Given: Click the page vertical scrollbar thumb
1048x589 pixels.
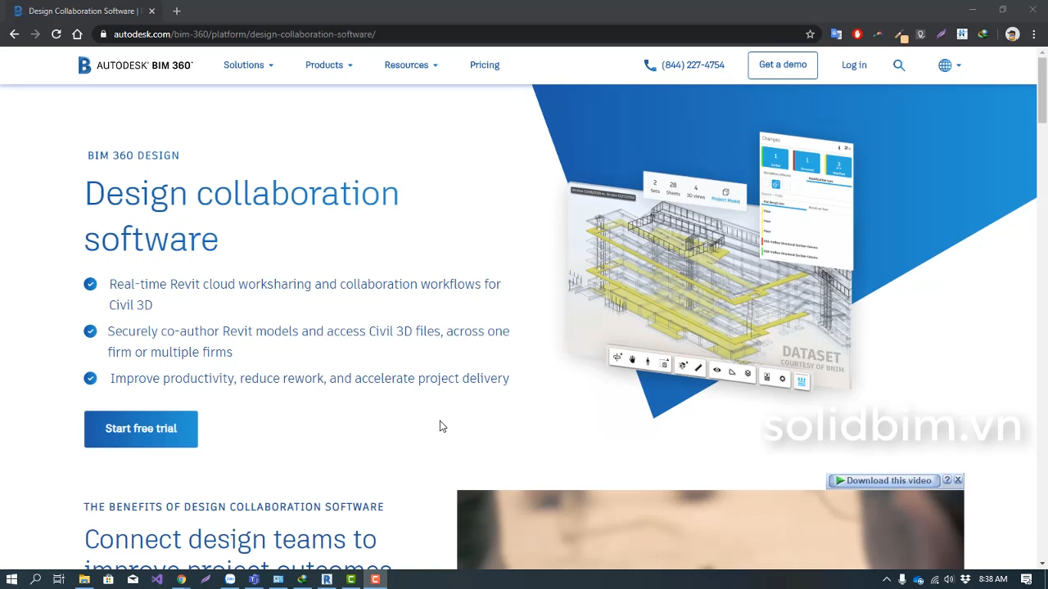Looking at the screenshot, I should [1042, 90].
